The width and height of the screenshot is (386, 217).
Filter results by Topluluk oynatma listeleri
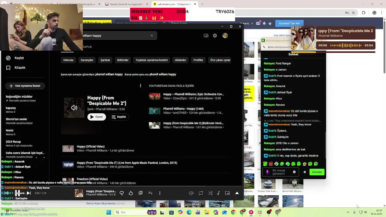coord(152,60)
